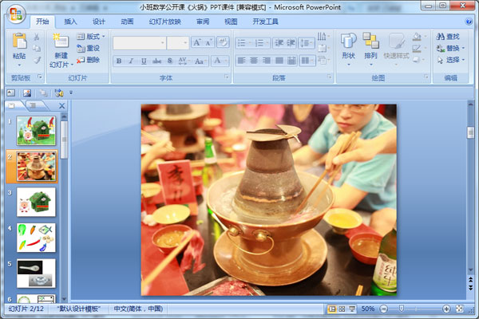
Task: Click the New Slide icon
Action: [x=61, y=41]
